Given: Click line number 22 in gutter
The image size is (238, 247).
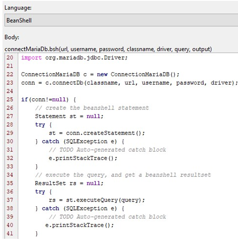Looking at the screenshot, I should [10, 74].
